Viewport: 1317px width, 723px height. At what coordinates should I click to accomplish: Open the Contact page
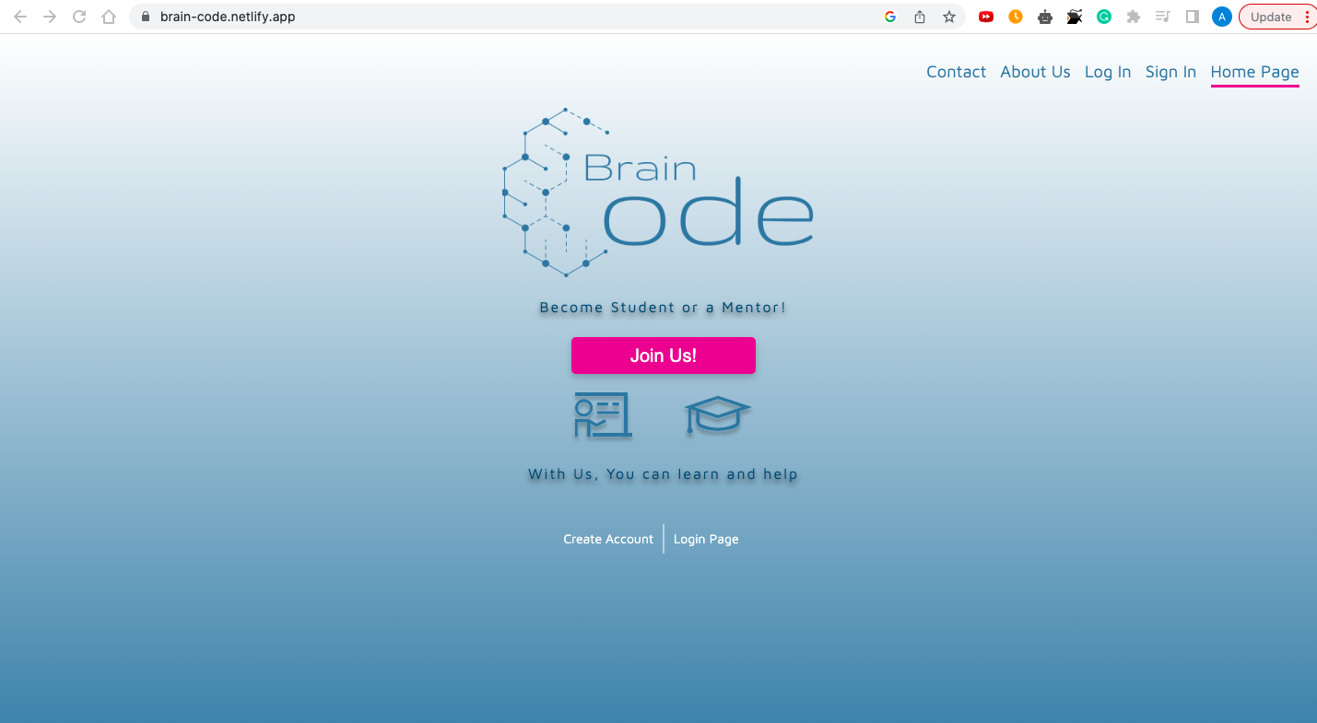pos(956,71)
